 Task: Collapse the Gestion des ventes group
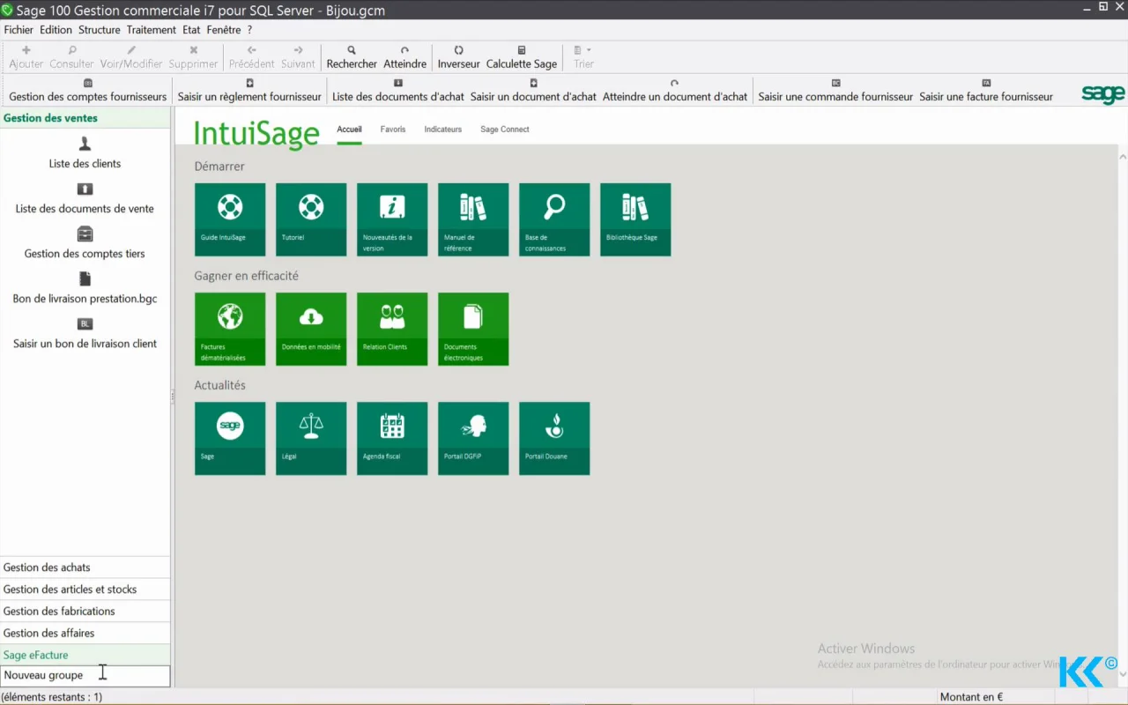[x=85, y=118]
